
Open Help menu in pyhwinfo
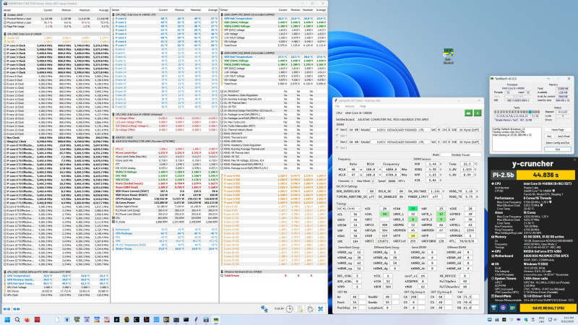tap(363, 106)
